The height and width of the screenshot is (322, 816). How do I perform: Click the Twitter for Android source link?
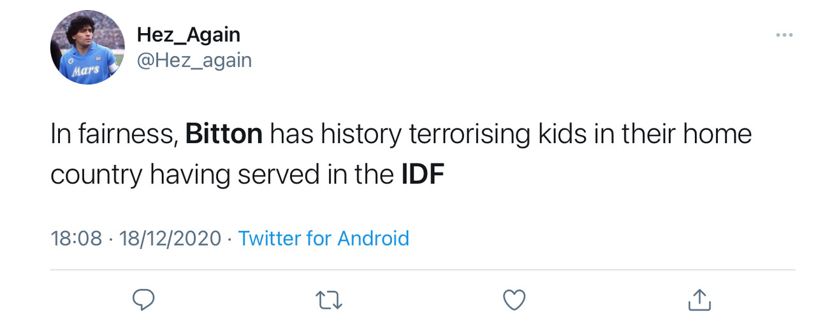click(x=323, y=239)
